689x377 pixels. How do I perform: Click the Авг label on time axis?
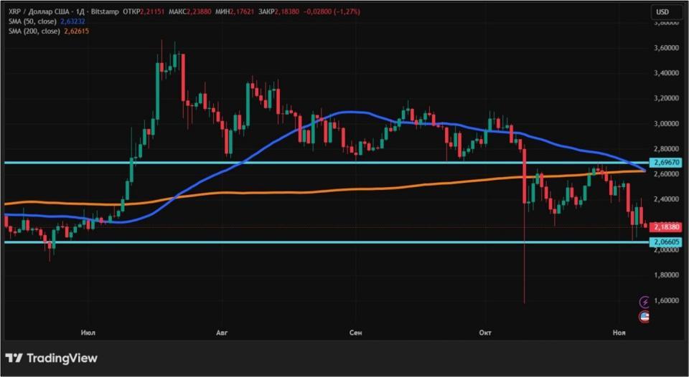[220, 333]
